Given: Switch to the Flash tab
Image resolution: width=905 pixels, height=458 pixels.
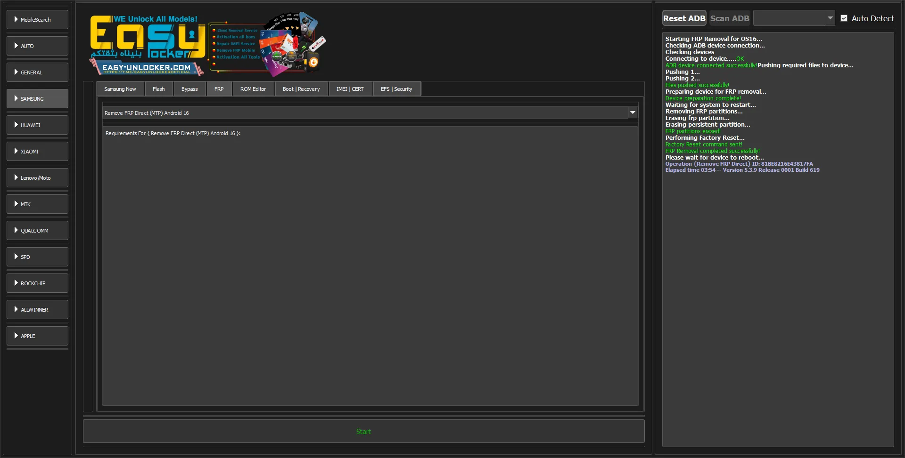Looking at the screenshot, I should (x=158, y=89).
